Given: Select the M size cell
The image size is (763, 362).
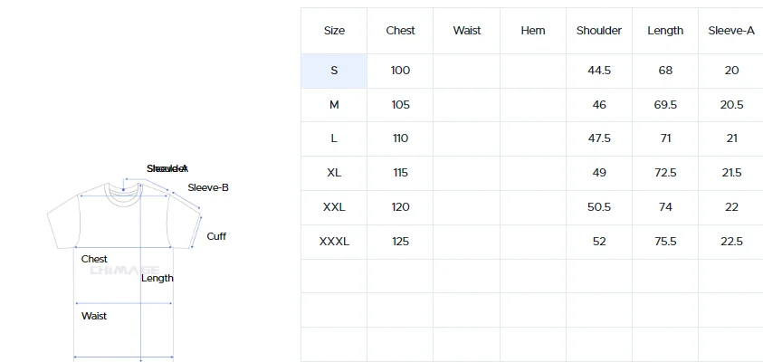Looking at the screenshot, I should pyautogui.click(x=334, y=105).
